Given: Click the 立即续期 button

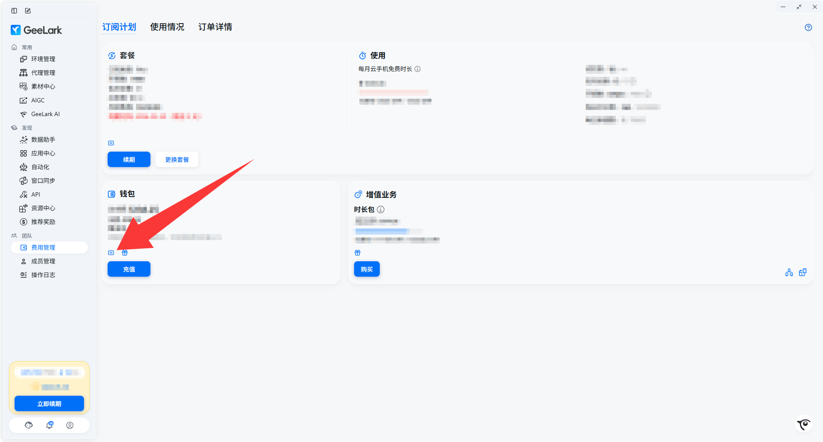Looking at the screenshot, I should (49, 403).
